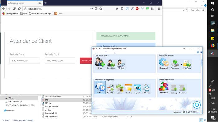Save page to Pocket icon
Image resolution: width=218 pixels, height=122 pixels.
(96, 9)
